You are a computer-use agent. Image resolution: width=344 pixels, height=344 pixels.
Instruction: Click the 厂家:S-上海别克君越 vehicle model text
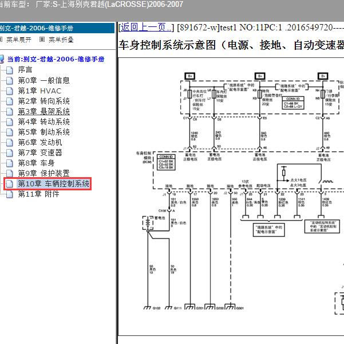click(109, 4)
